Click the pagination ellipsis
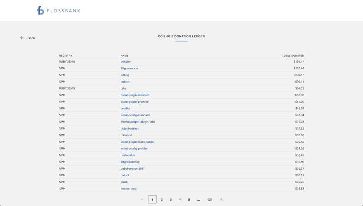The image size is (363, 206). pos(198,199)
